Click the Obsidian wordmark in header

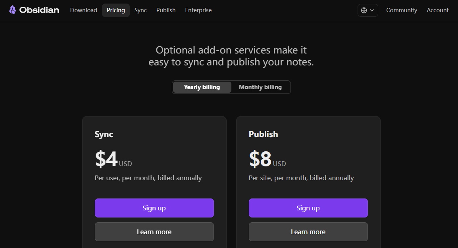pyautogui.click(x=39, y=10)
